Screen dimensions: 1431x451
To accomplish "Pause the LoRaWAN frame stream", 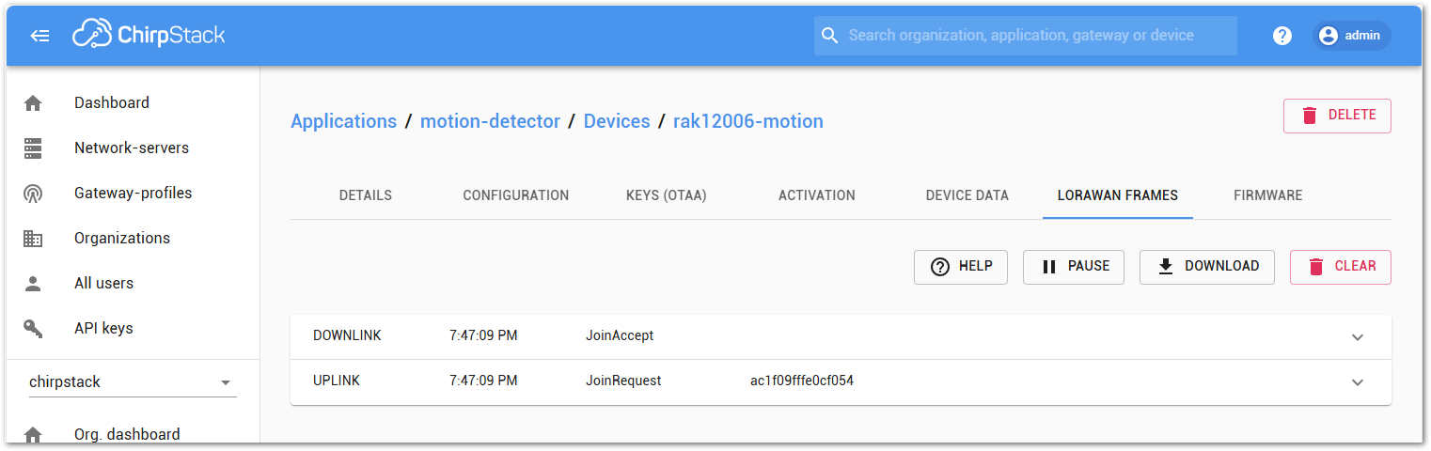I will point(1074,267).
